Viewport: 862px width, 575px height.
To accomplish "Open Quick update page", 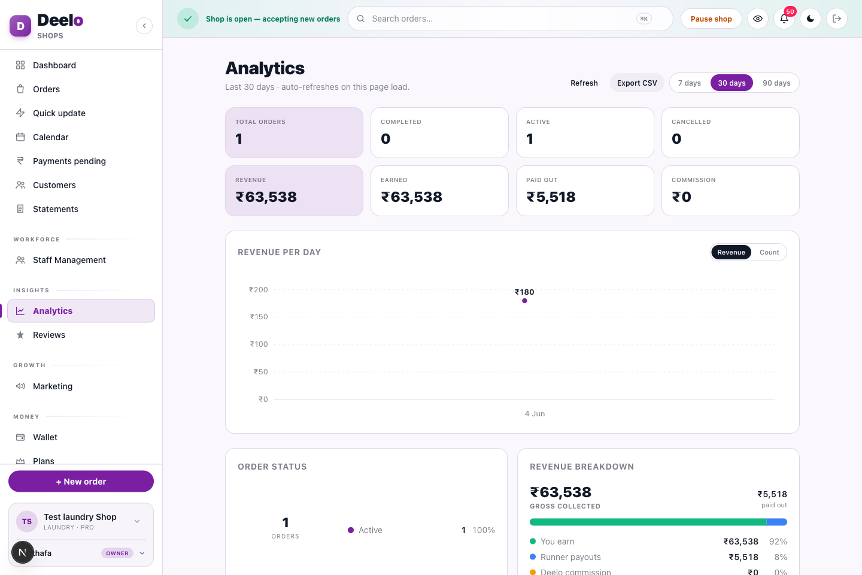I will point(81,113).
